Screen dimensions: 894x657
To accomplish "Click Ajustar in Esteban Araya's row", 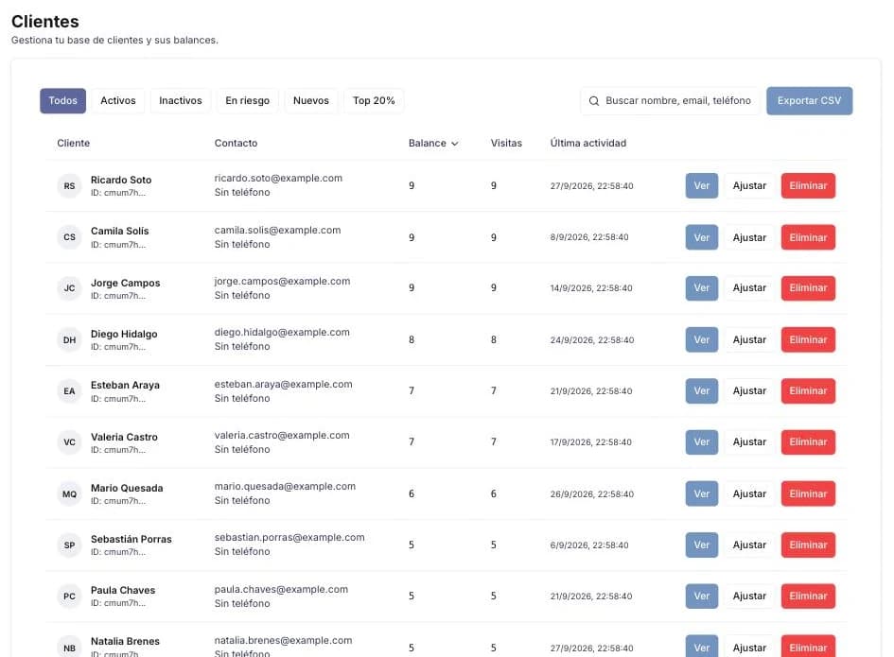I will pos(749,391).
